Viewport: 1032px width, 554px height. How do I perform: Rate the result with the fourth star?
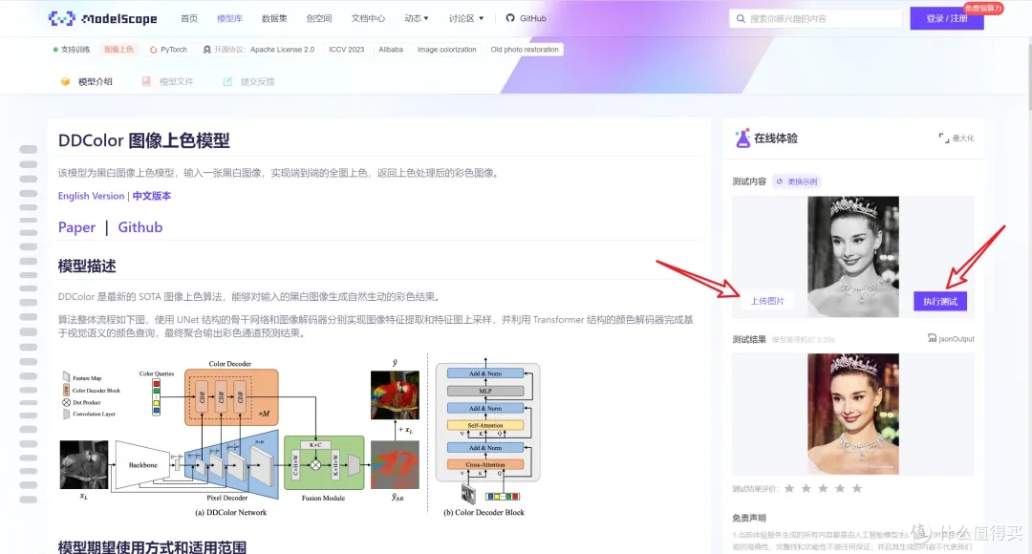(x=840, y=488)
